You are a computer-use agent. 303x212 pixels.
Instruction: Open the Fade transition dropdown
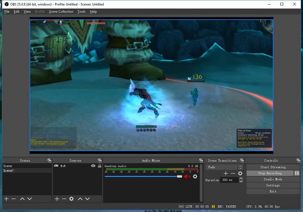[x=224, y=167]
